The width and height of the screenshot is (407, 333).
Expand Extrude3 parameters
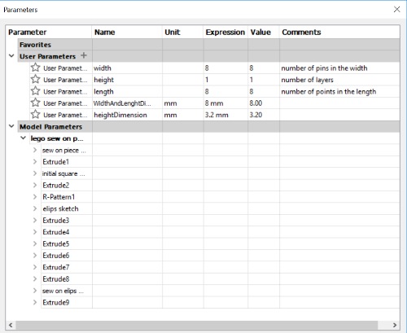tap(35, 221)
